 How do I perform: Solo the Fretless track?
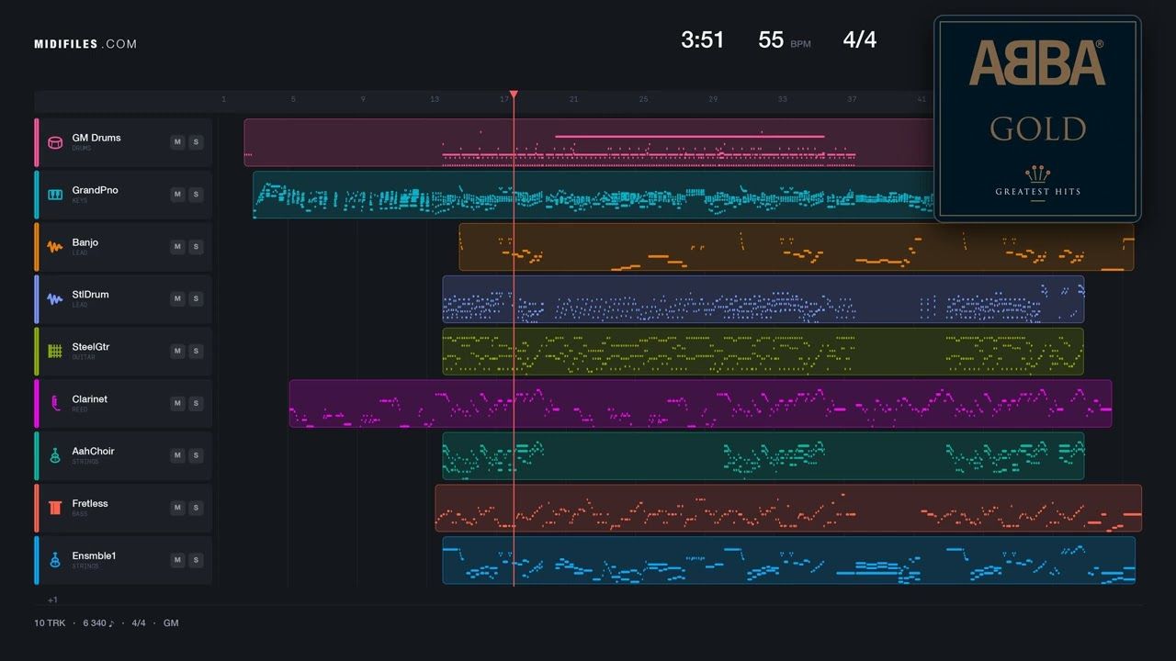click(x=196, y=509)
